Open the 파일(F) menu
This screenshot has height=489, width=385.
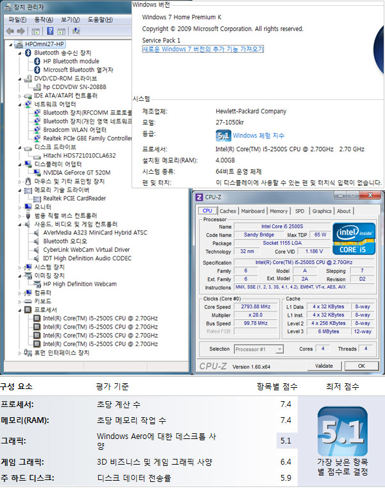click(17, 20)
